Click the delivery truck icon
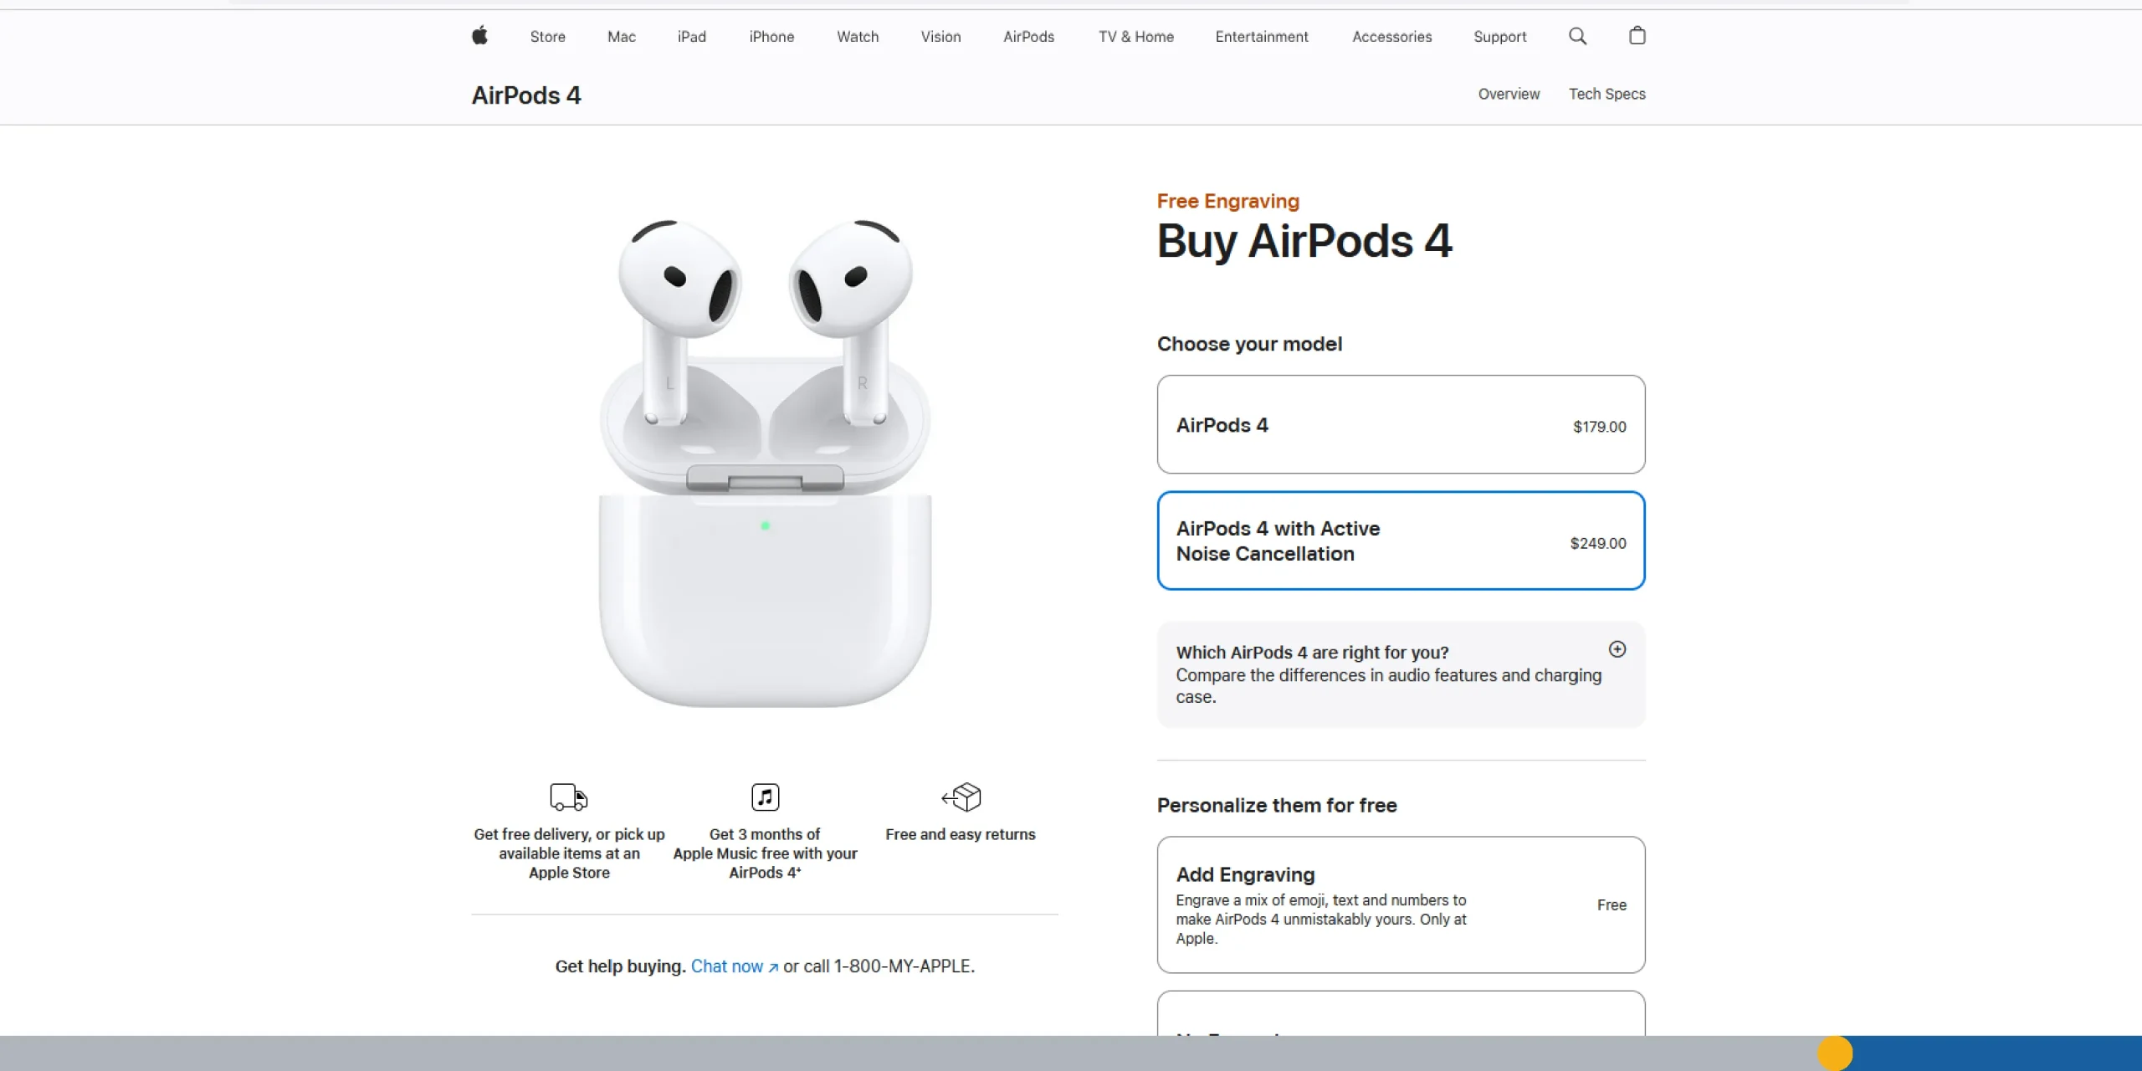The image size is (2142, 1071). [569, 797]
